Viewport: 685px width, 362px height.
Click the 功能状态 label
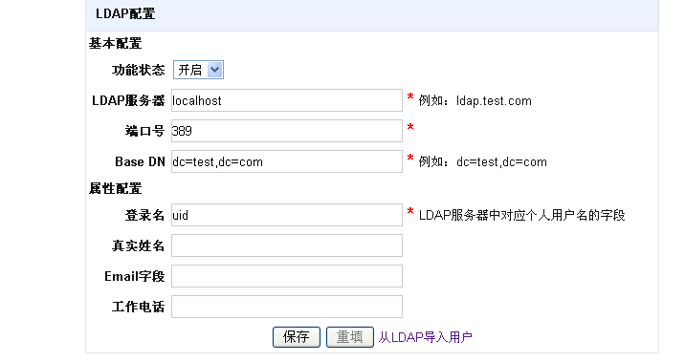tap(138, 70)
